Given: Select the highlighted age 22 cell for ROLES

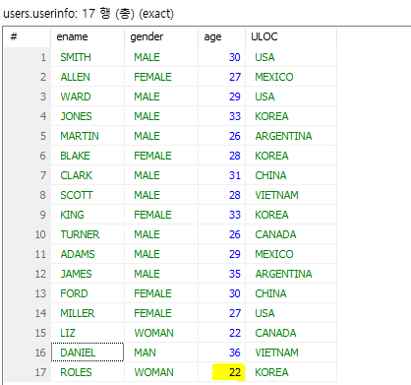Looking at the screenshot, I should (222, 372).
